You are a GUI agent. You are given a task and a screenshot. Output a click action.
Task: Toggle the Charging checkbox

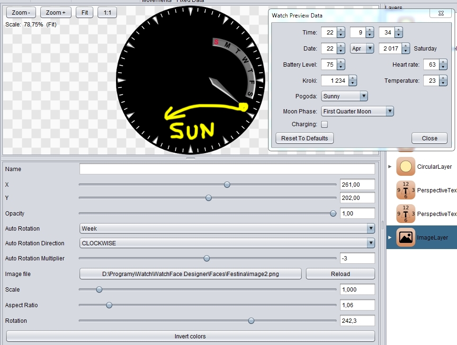click(324, 124)
